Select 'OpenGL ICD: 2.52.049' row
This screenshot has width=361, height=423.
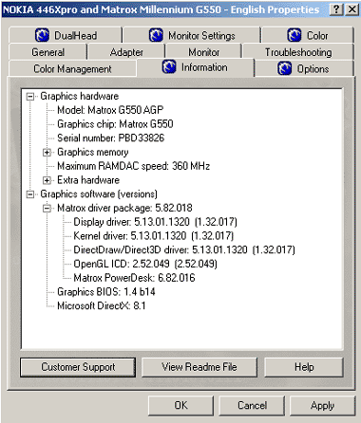tap(145, 264)
